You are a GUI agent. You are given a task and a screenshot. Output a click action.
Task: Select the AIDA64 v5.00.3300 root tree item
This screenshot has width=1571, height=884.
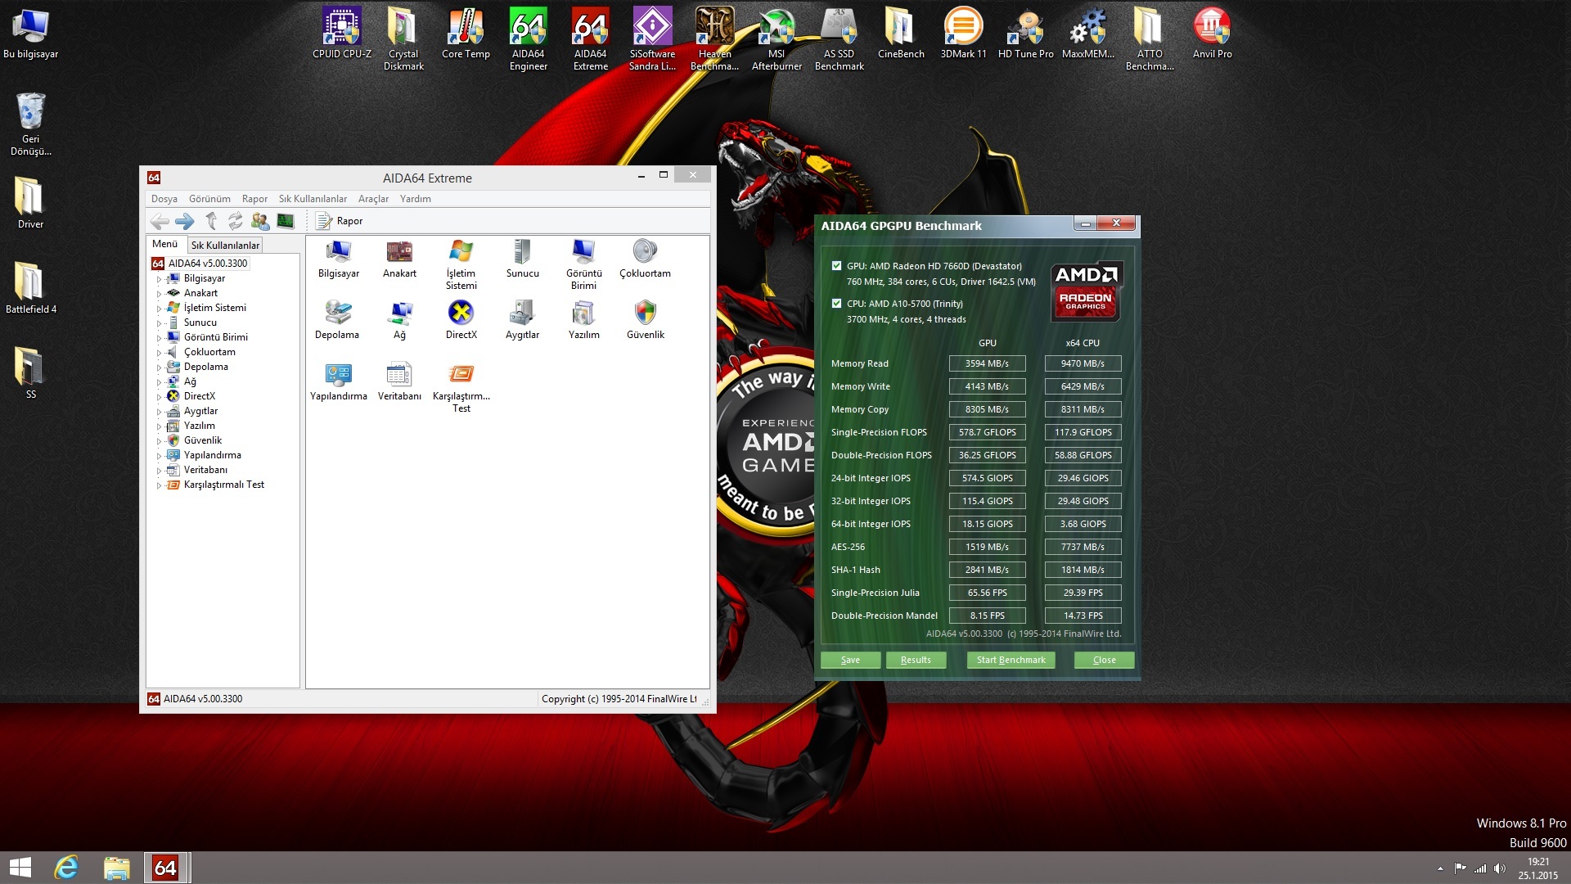pyautogui.click(x=207, y=264)
